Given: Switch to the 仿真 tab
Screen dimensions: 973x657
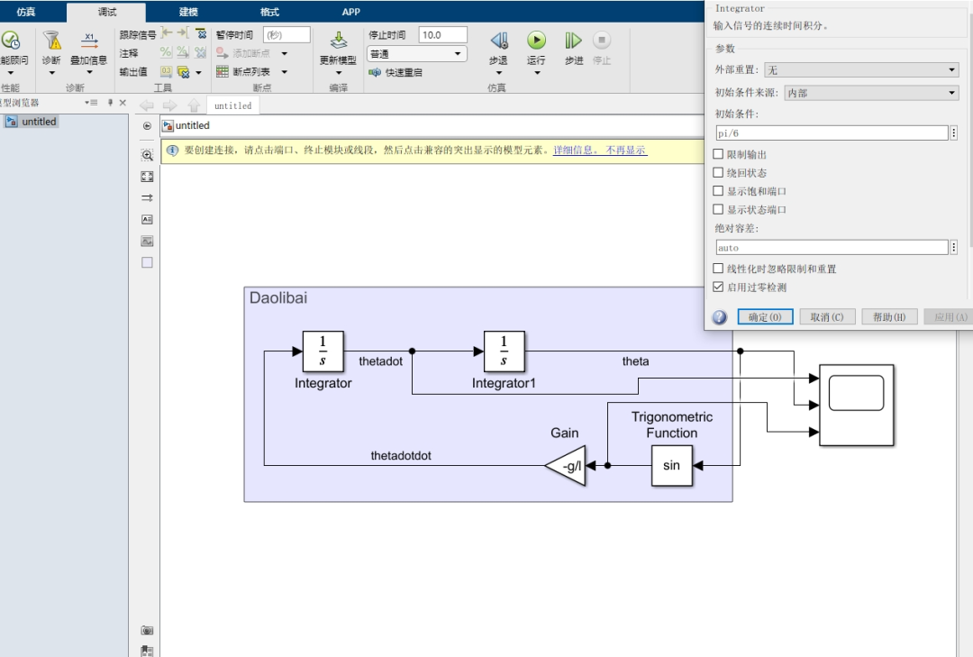Looking at the screenshot, I should (26, 11).
